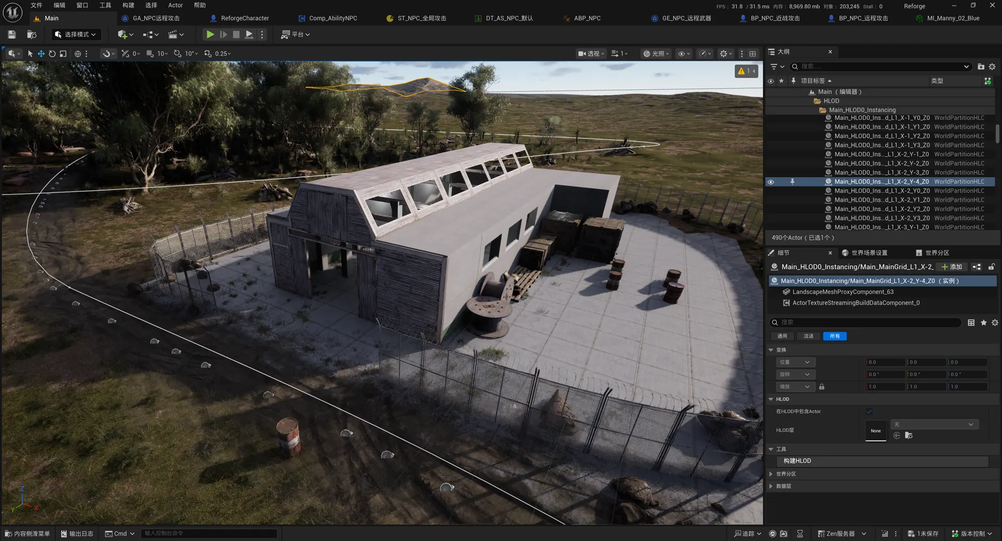Toggle scale snapping icon next to 0.25
Image resolution: width=1002 pixels, height=541 pixels.
pos(208,54)
